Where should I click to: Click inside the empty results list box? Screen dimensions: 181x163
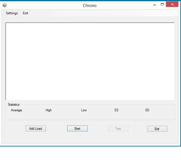[x=90, y=62]
